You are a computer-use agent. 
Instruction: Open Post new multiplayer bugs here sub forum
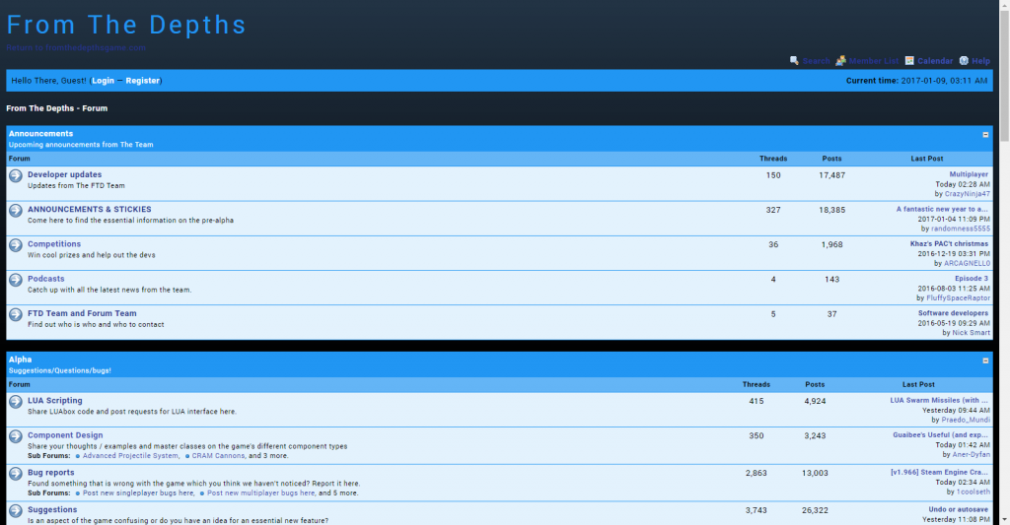coord(260,492)
